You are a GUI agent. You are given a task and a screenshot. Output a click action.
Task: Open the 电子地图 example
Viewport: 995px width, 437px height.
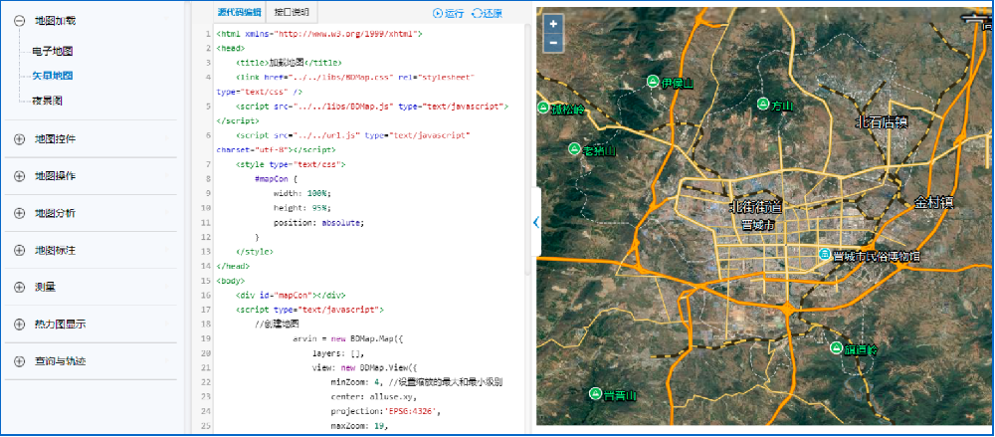click(53, 50)
